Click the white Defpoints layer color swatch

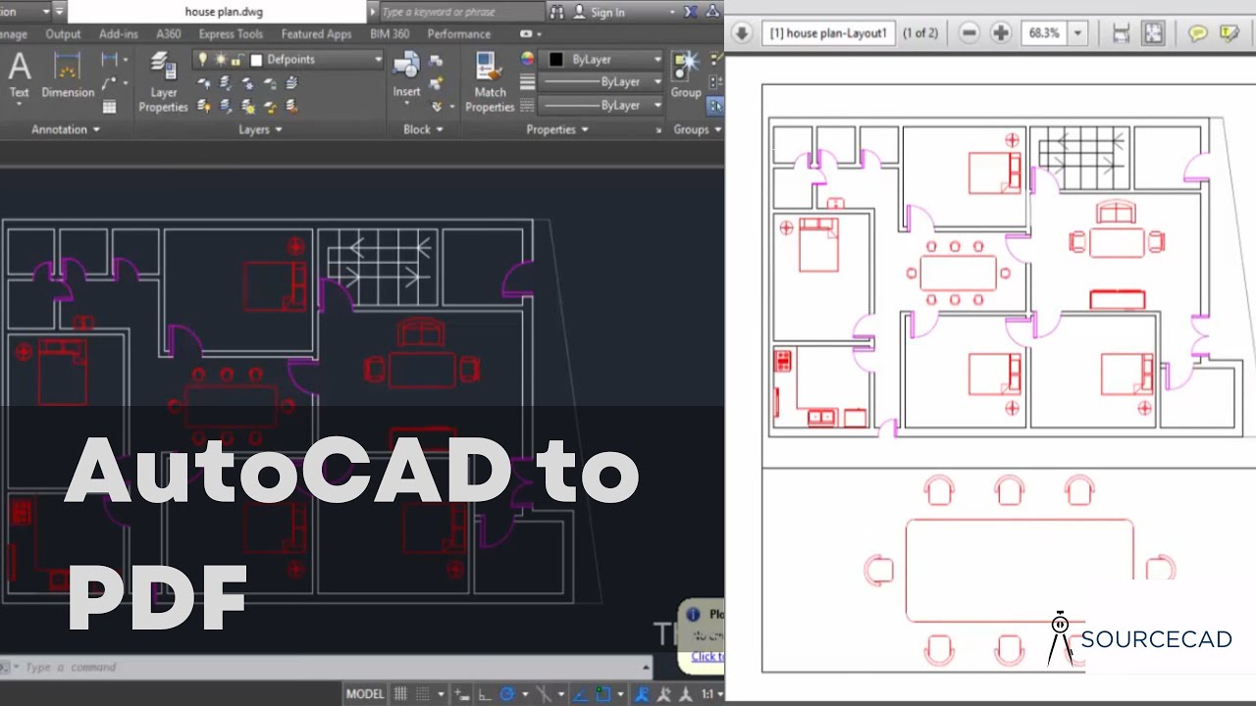[256, 60]
